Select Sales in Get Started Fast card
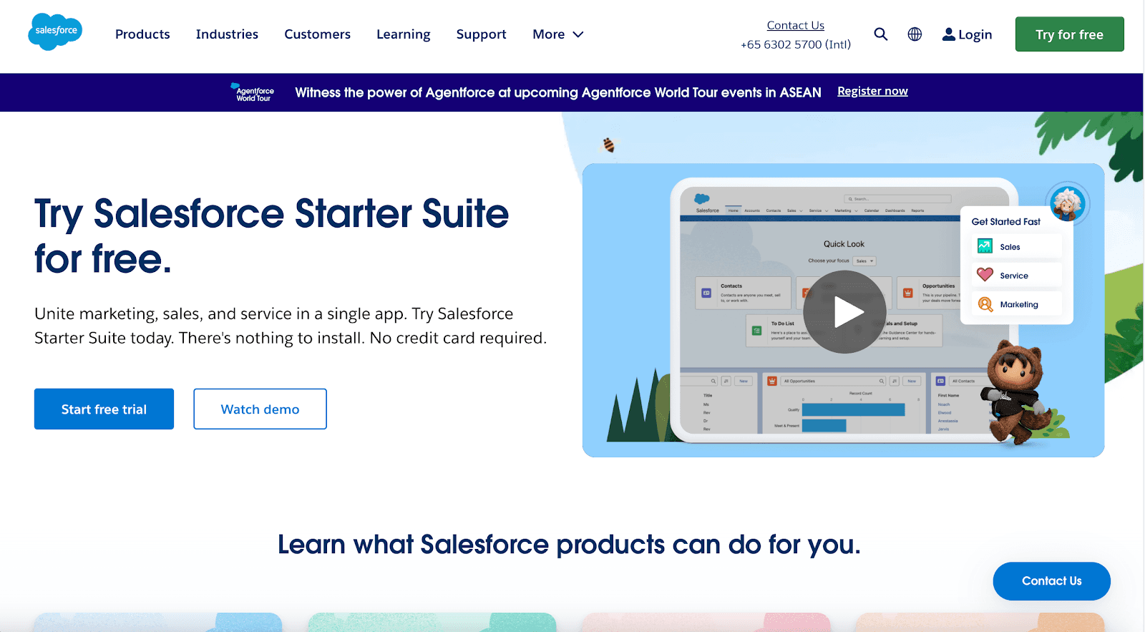The image size is (1145, 632). point(1016,247)
